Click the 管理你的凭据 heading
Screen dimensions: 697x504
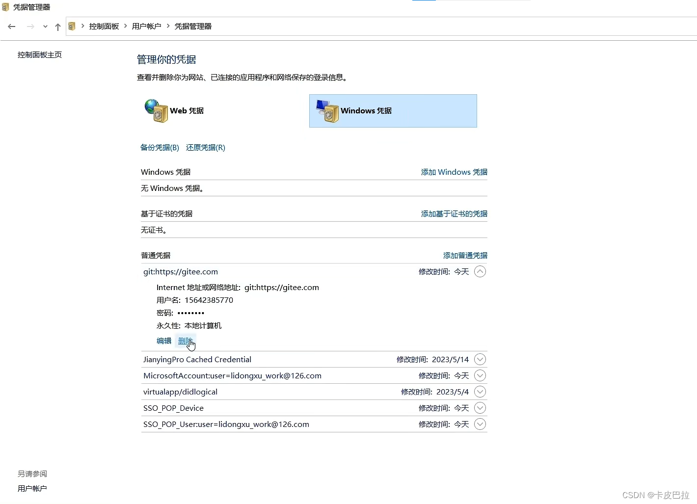pos(166,60)
